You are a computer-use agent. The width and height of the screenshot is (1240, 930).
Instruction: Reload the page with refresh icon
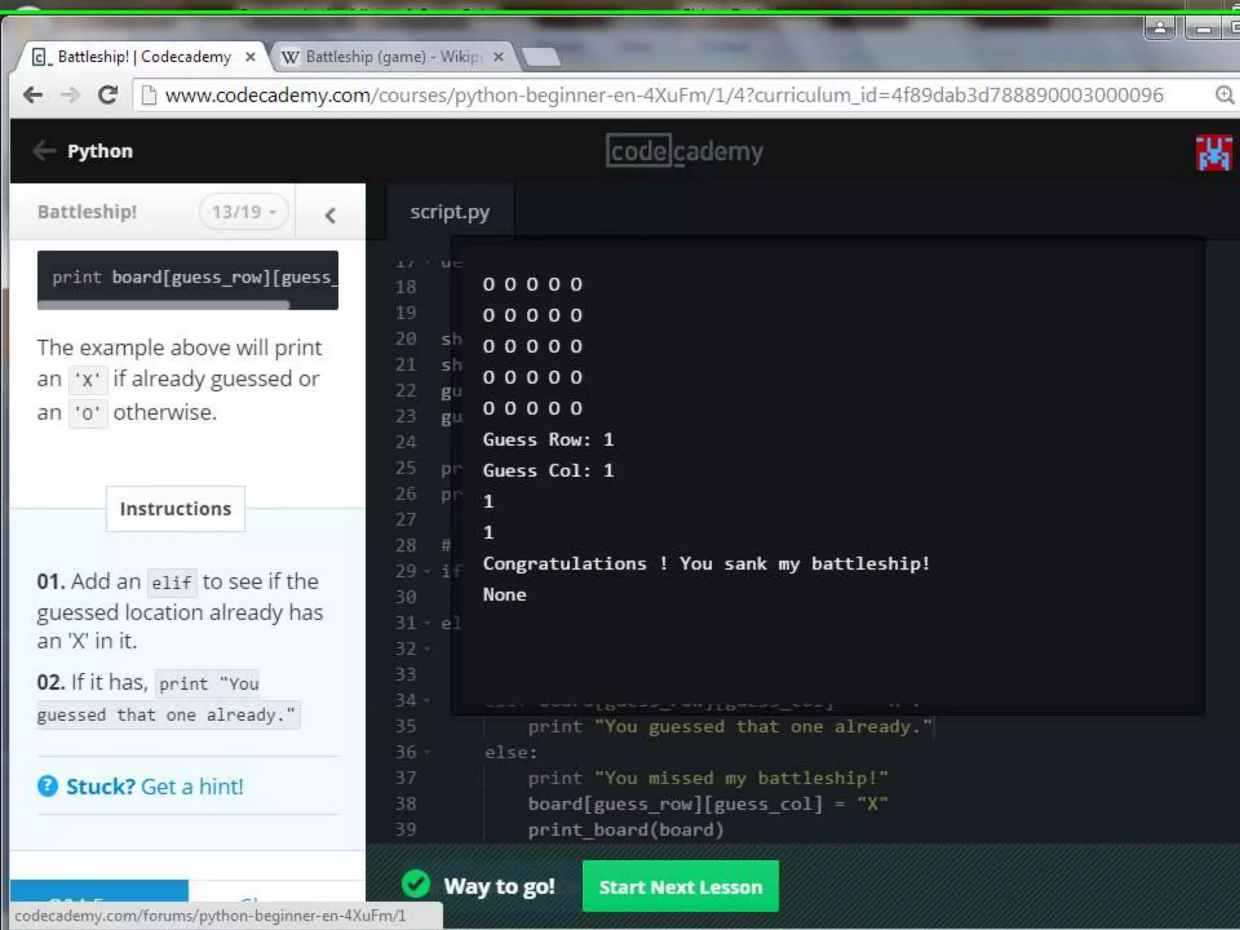[108, 95]
